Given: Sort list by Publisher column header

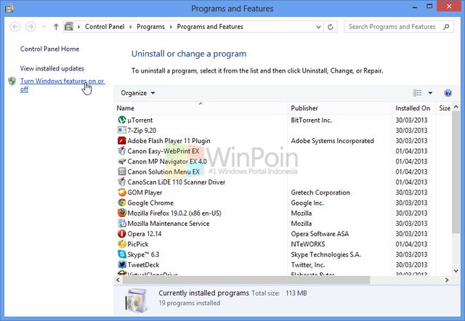Looking at the screenshot, I should [339, 108].
